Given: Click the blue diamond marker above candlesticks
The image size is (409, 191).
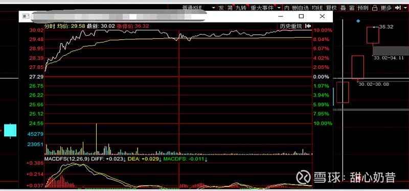Looking at the screenshot, I should (358, 20).
